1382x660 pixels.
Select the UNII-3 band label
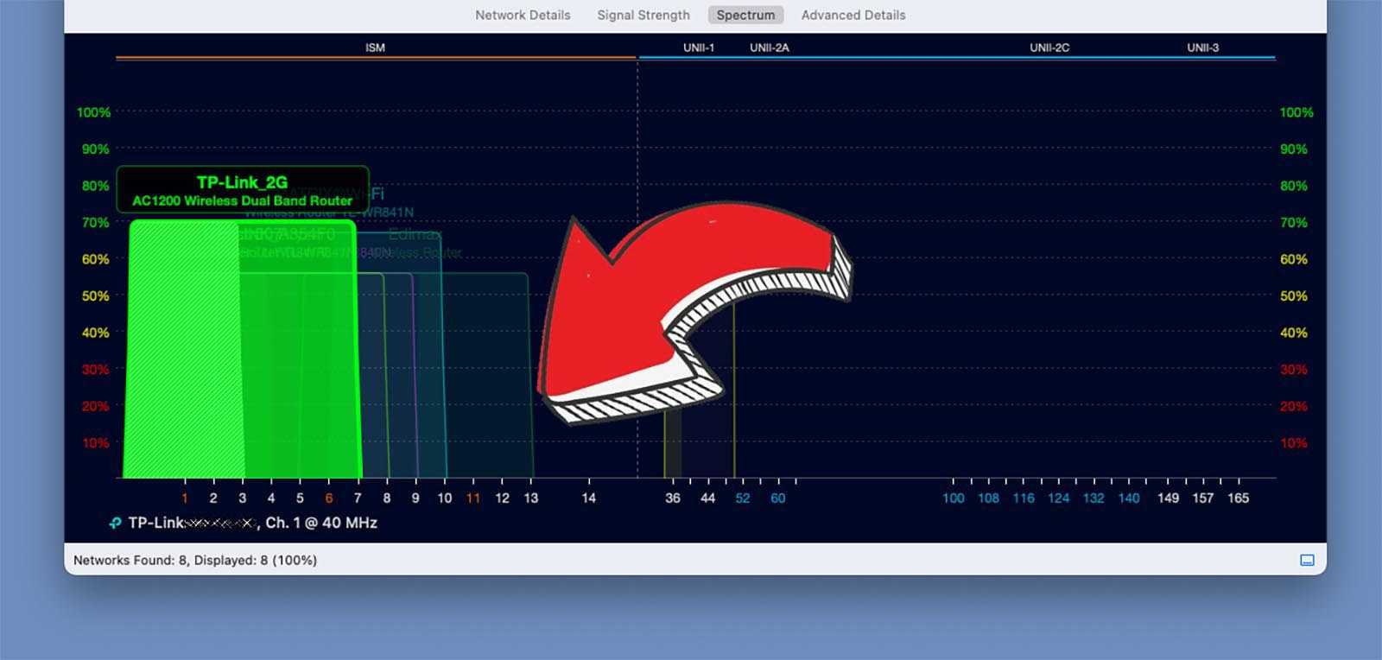pyautogui.click(x=1202, y=48)
